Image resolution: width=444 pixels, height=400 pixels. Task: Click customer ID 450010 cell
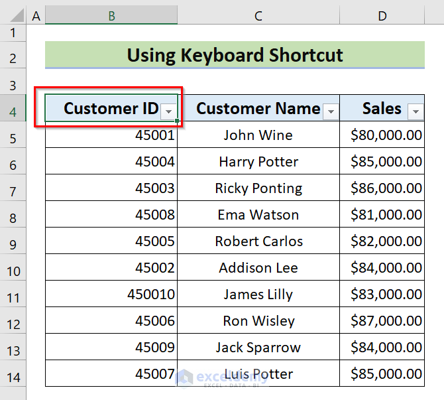(x=111, y=295)
